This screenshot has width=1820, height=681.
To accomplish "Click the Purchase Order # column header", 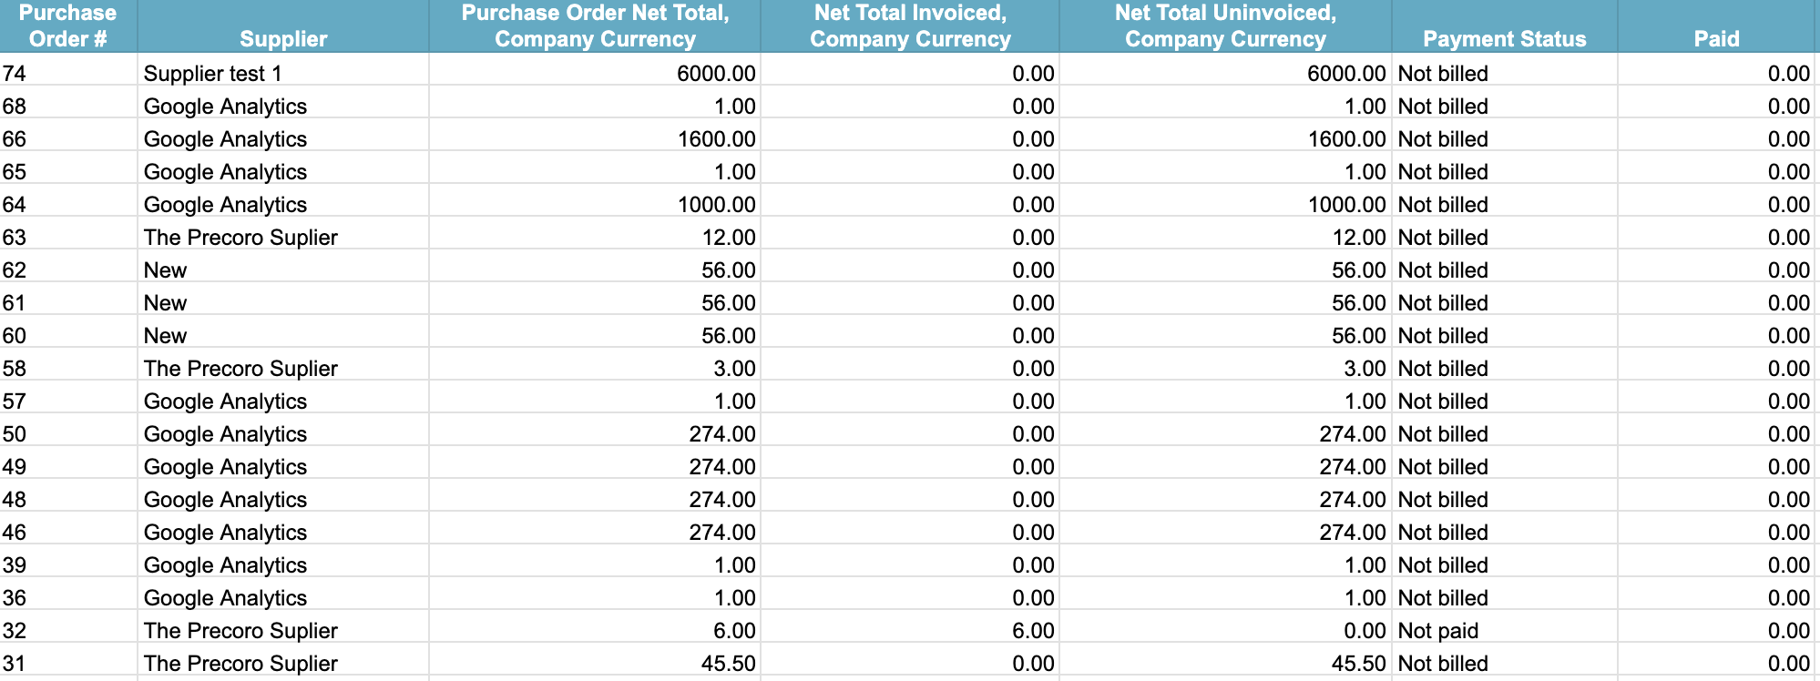I will [68, 25].
